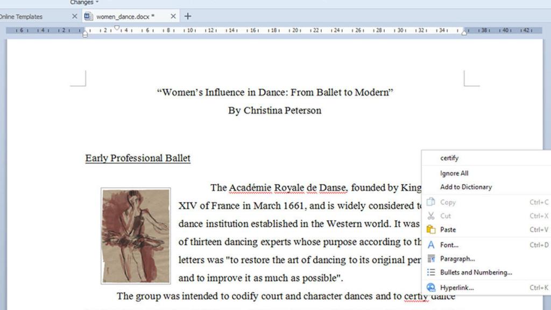
Task: Expand the Changes dropdown
Action: click(84, 2)
